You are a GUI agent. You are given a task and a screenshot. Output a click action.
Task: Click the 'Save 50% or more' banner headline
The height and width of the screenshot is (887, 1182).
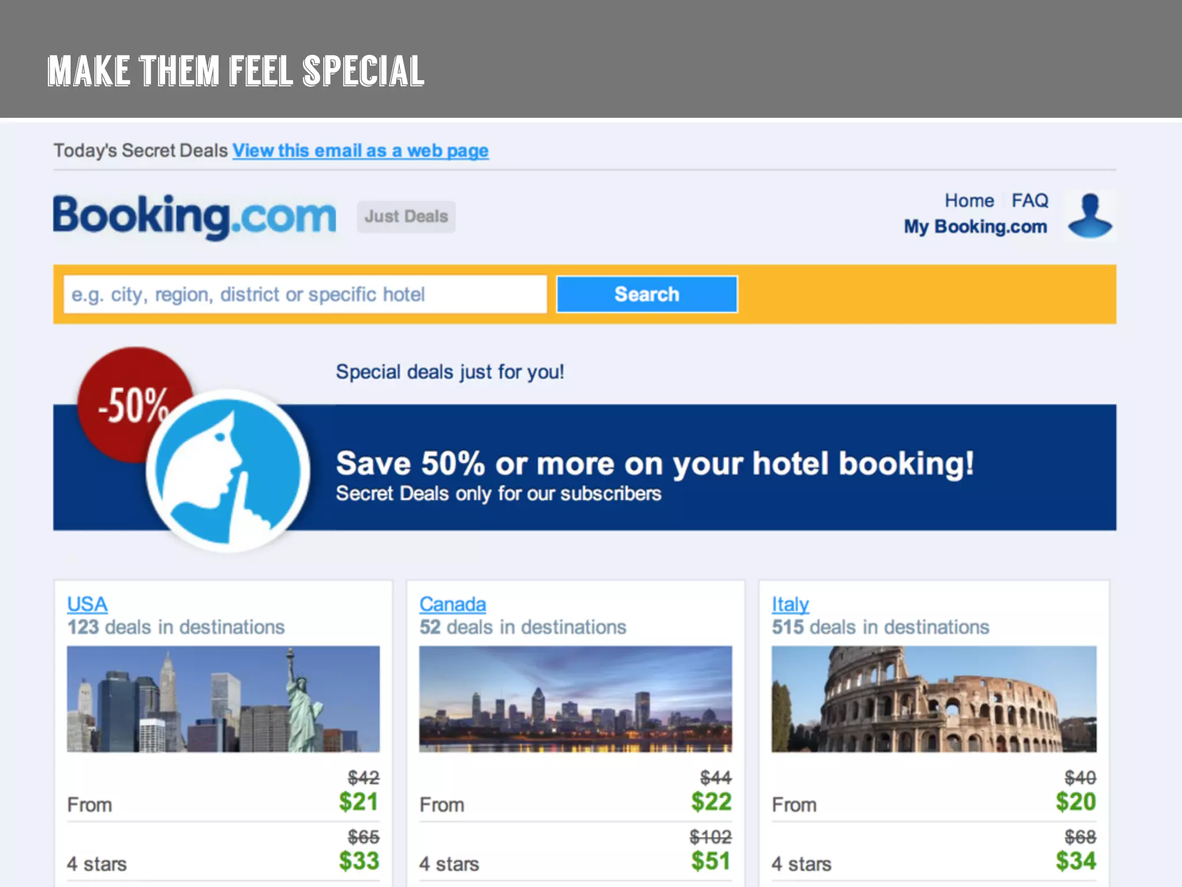coord(654,464)
